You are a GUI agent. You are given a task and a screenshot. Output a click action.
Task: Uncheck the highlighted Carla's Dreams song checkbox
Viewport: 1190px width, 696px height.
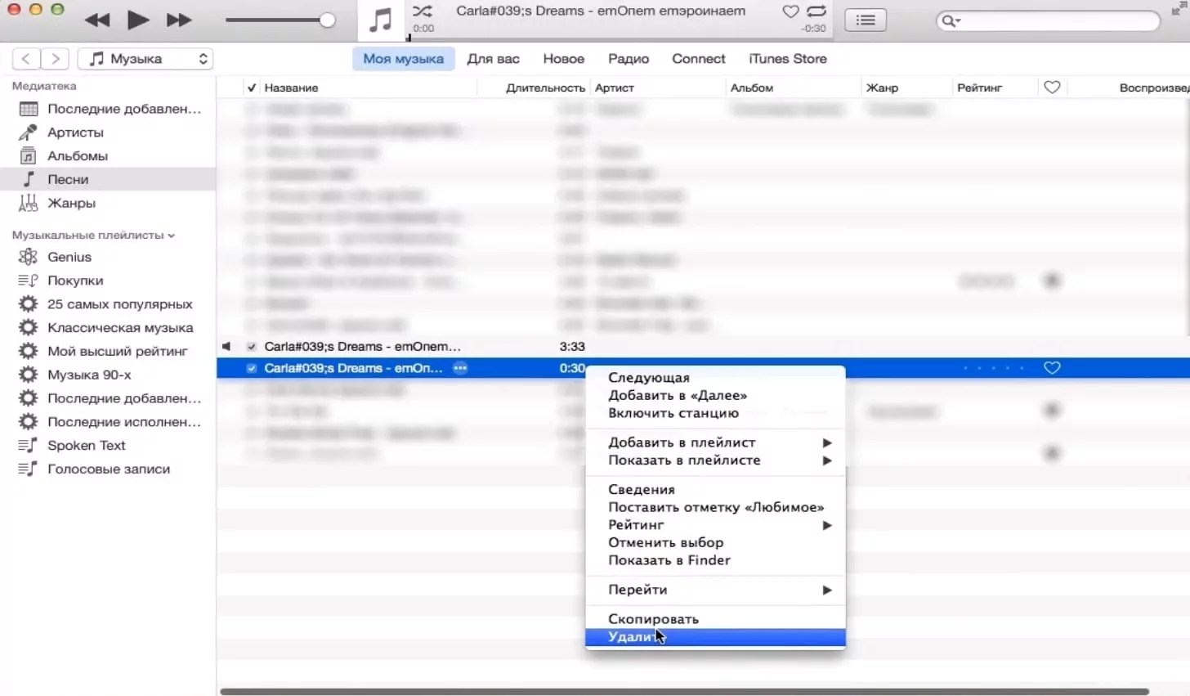click(x=252, y=369)
